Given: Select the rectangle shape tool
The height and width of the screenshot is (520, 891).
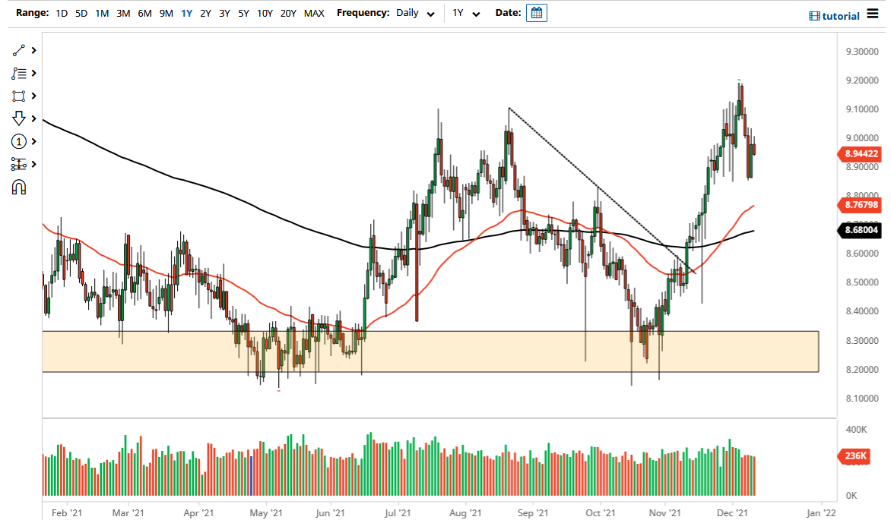Looking at the screenshot, I should pos(19,96).
